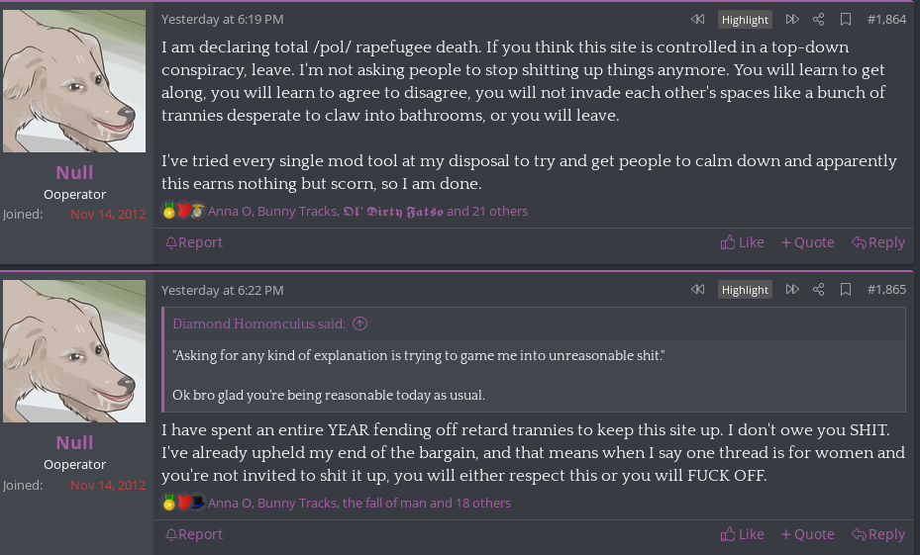Open the #1,865 post permalink
Viewport: 920px width, 555px height.
point(886,290)
